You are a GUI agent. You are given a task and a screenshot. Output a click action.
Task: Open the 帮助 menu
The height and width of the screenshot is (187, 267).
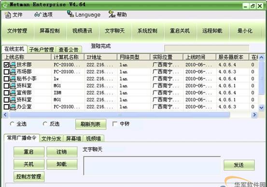point(118,15)
